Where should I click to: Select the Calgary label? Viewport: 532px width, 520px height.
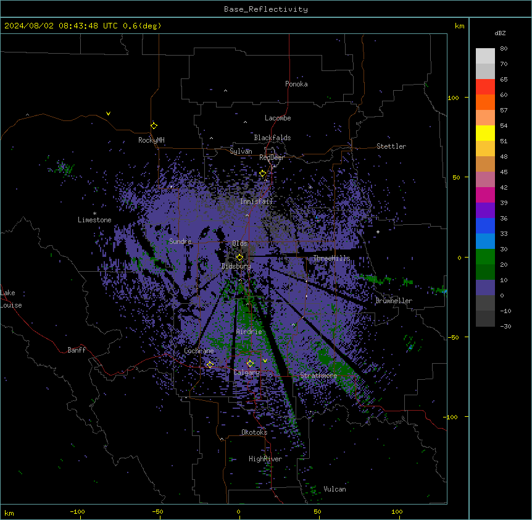pos(247,372)
